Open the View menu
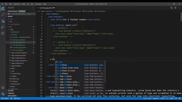This screenshot has height=102, width=182. (x=23, y=4)
